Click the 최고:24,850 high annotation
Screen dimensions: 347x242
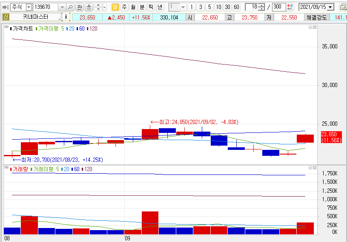[x=194, y=122]
